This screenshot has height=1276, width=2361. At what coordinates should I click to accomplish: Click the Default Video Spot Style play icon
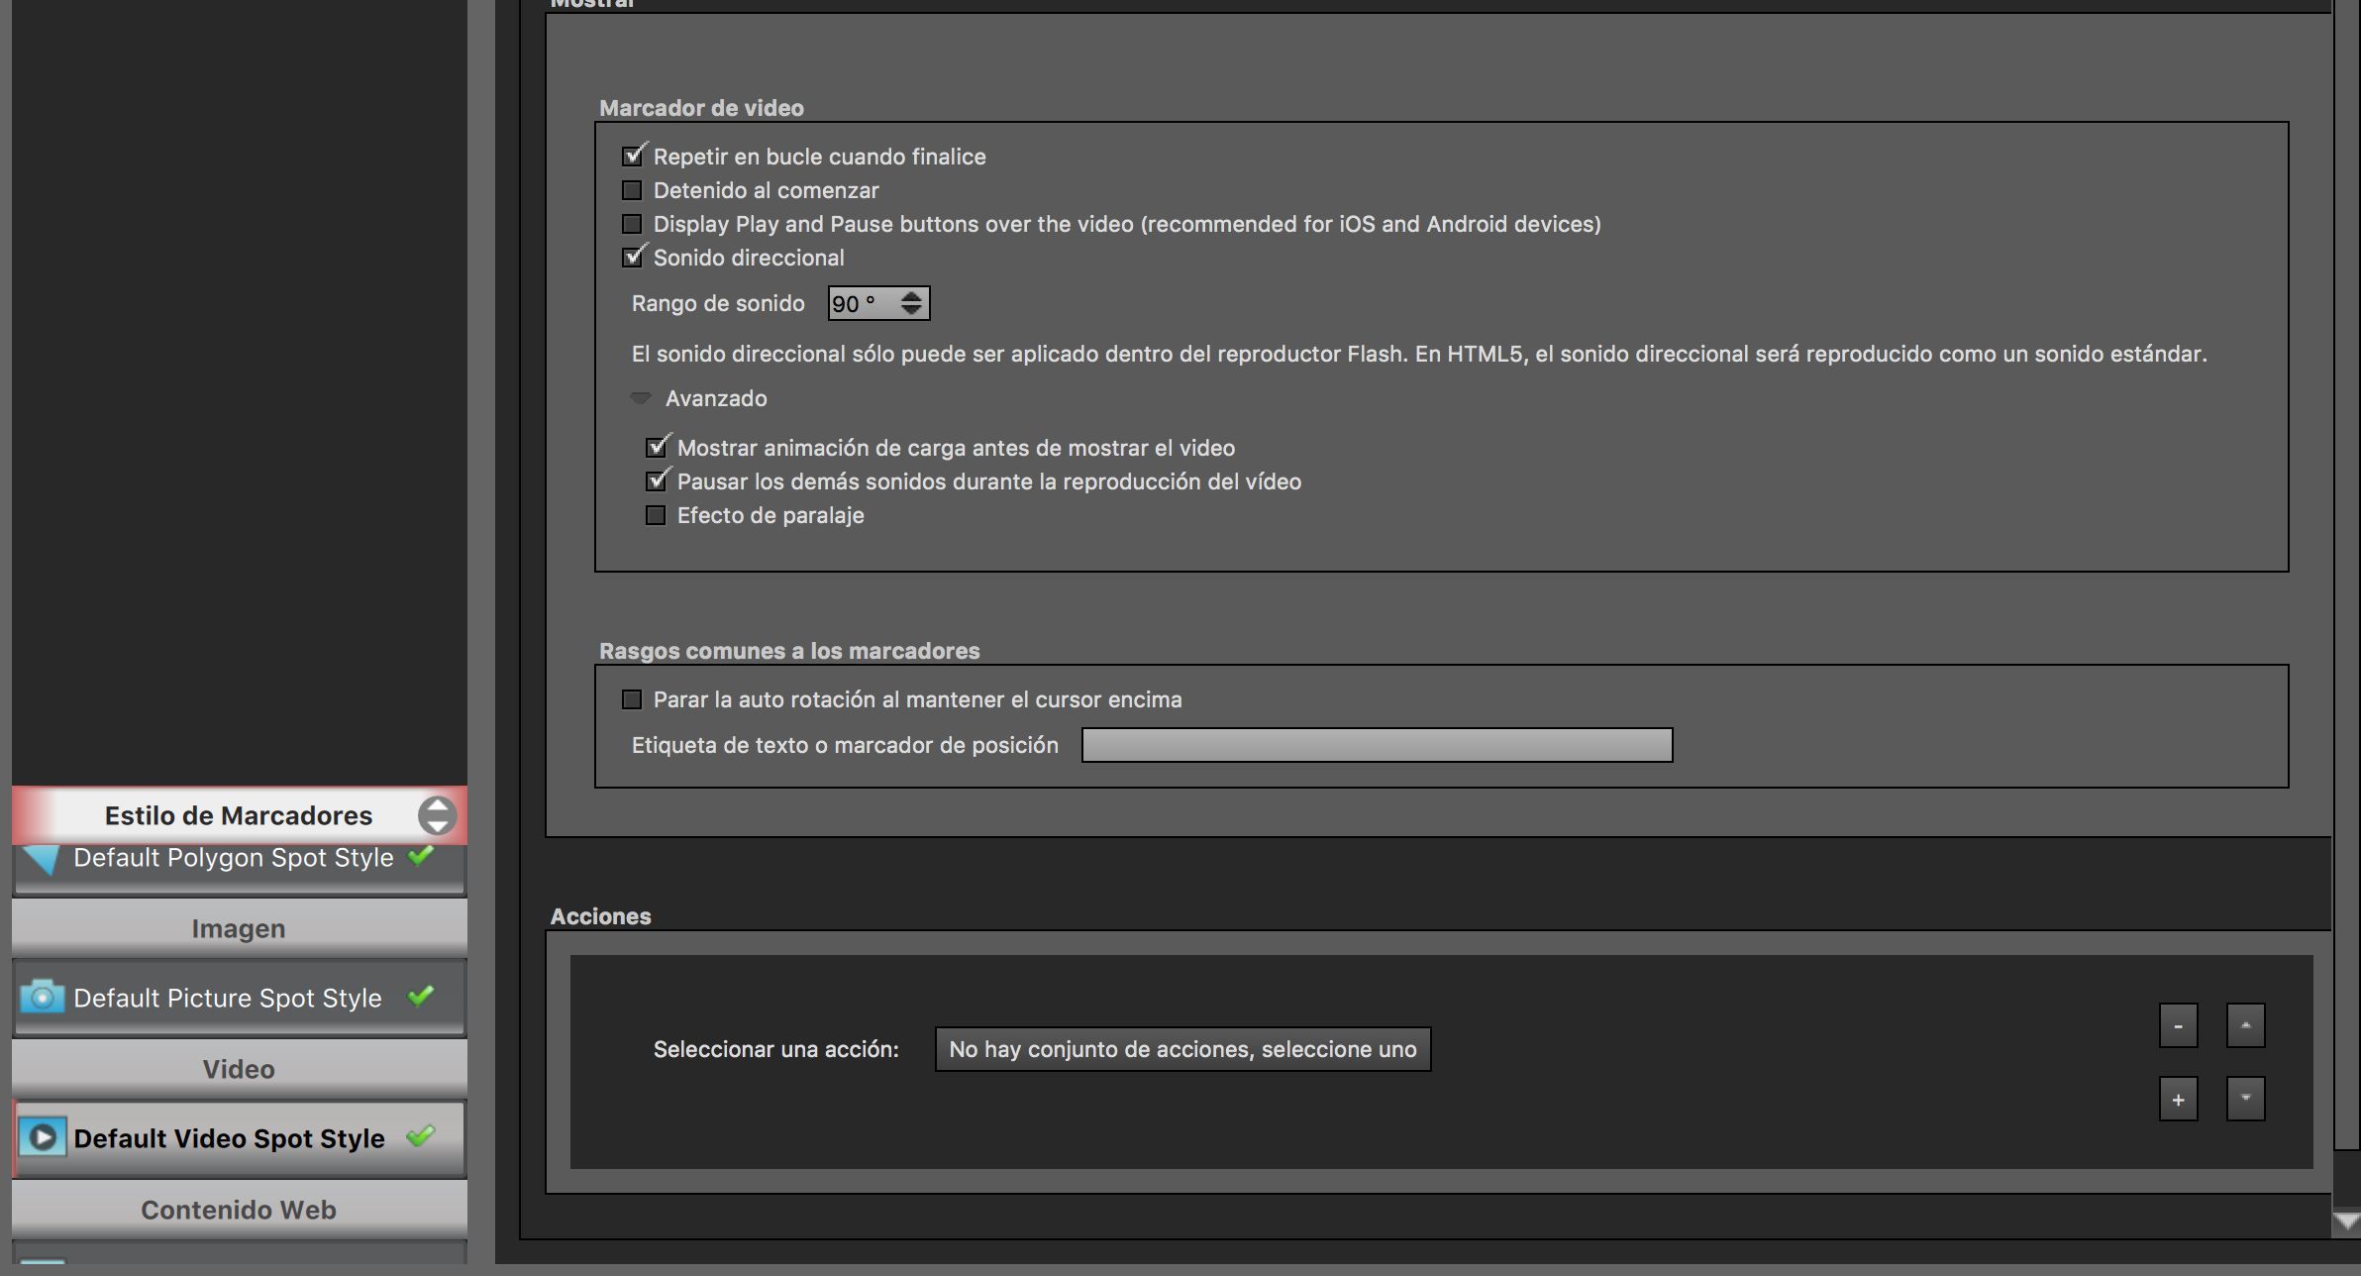point(43,1137)
